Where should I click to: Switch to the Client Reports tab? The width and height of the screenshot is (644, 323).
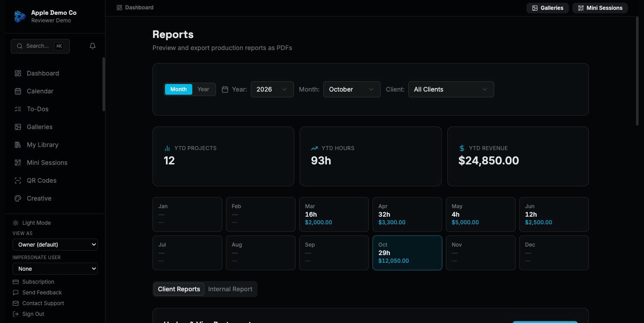[x=179, y=289]
